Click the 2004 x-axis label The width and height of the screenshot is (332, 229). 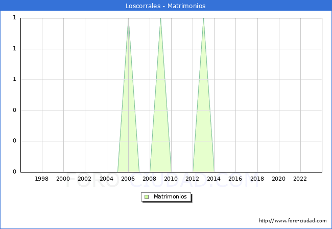[x=106, y=179]
